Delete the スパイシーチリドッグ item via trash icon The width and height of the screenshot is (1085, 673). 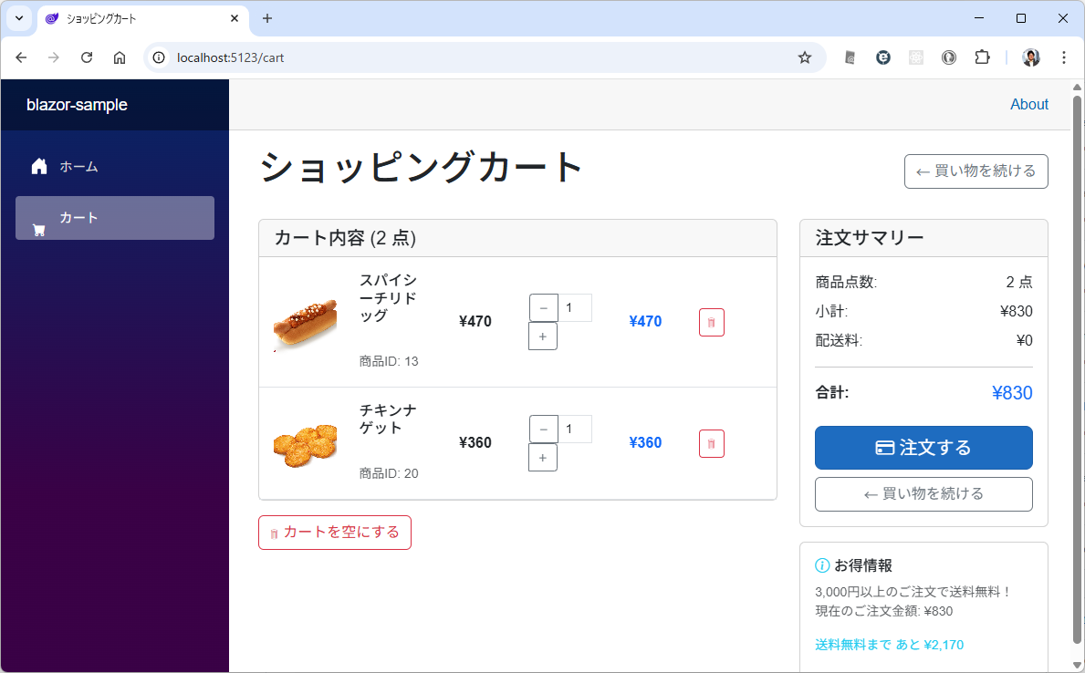click(712, 322)
